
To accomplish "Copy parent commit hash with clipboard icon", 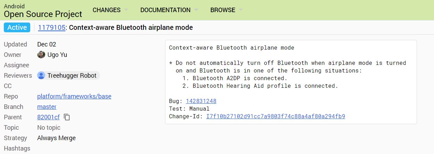I will [67, 117].
